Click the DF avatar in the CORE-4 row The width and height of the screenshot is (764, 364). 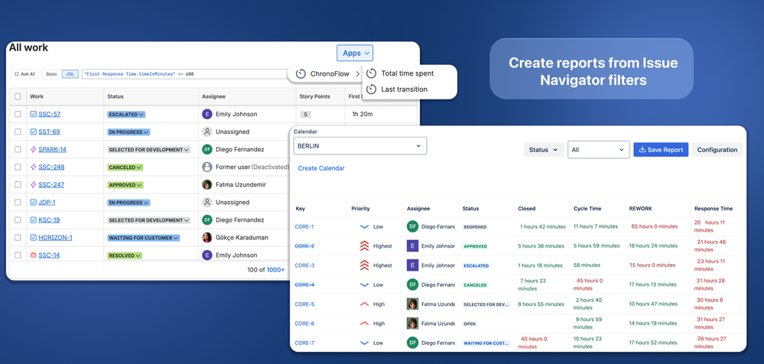point(412,284)
